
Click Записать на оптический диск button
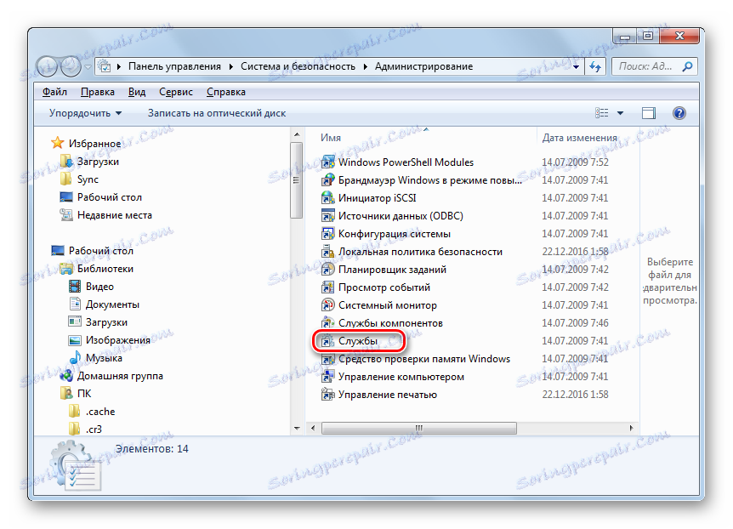click(217, 113)
